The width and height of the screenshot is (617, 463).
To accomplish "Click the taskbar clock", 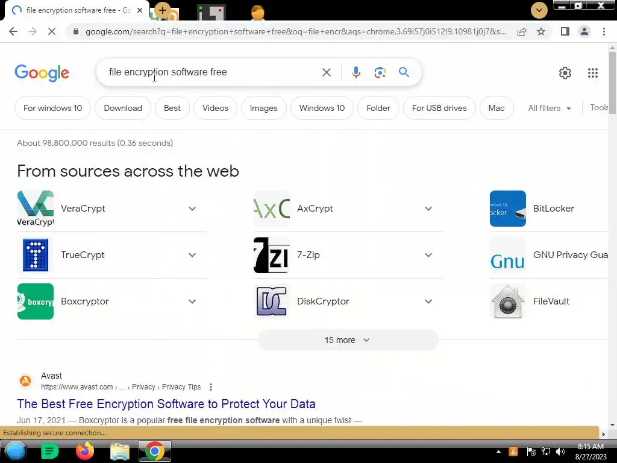I will coord(590,452).
